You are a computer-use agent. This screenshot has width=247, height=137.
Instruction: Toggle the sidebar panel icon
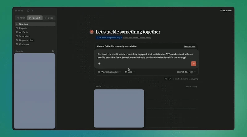point(28,10)
